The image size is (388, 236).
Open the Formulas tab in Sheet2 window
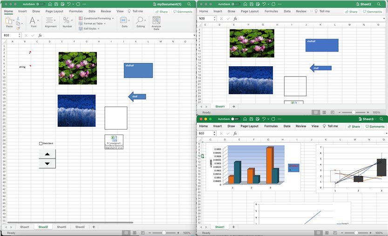271,11
